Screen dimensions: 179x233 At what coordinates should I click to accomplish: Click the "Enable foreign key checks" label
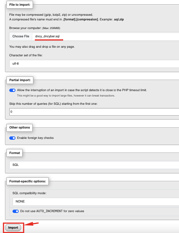tap(35, 138)
